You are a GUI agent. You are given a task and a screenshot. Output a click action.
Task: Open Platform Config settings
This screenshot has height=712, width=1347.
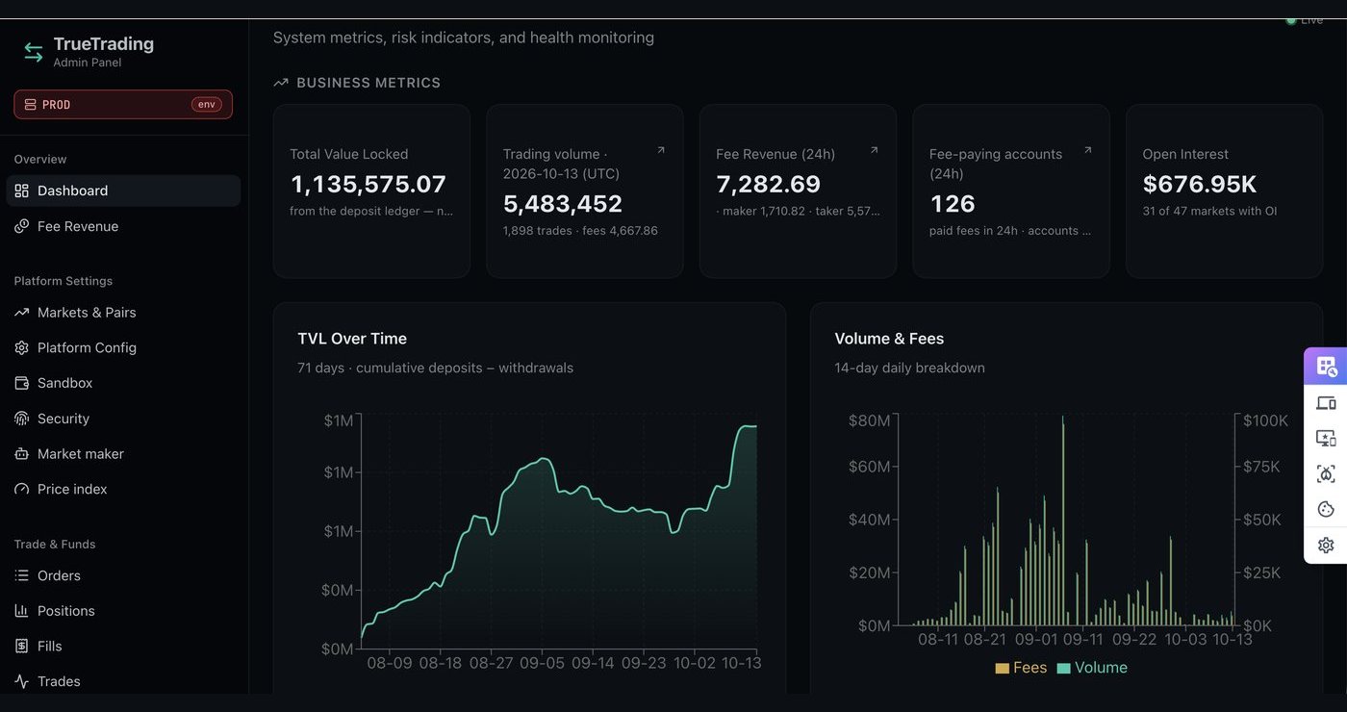123,347
